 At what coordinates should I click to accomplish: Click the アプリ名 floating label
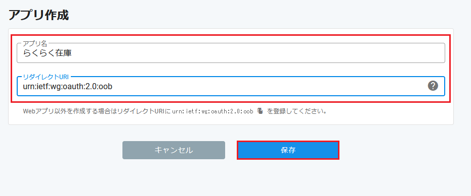click(x=35, y=44)
